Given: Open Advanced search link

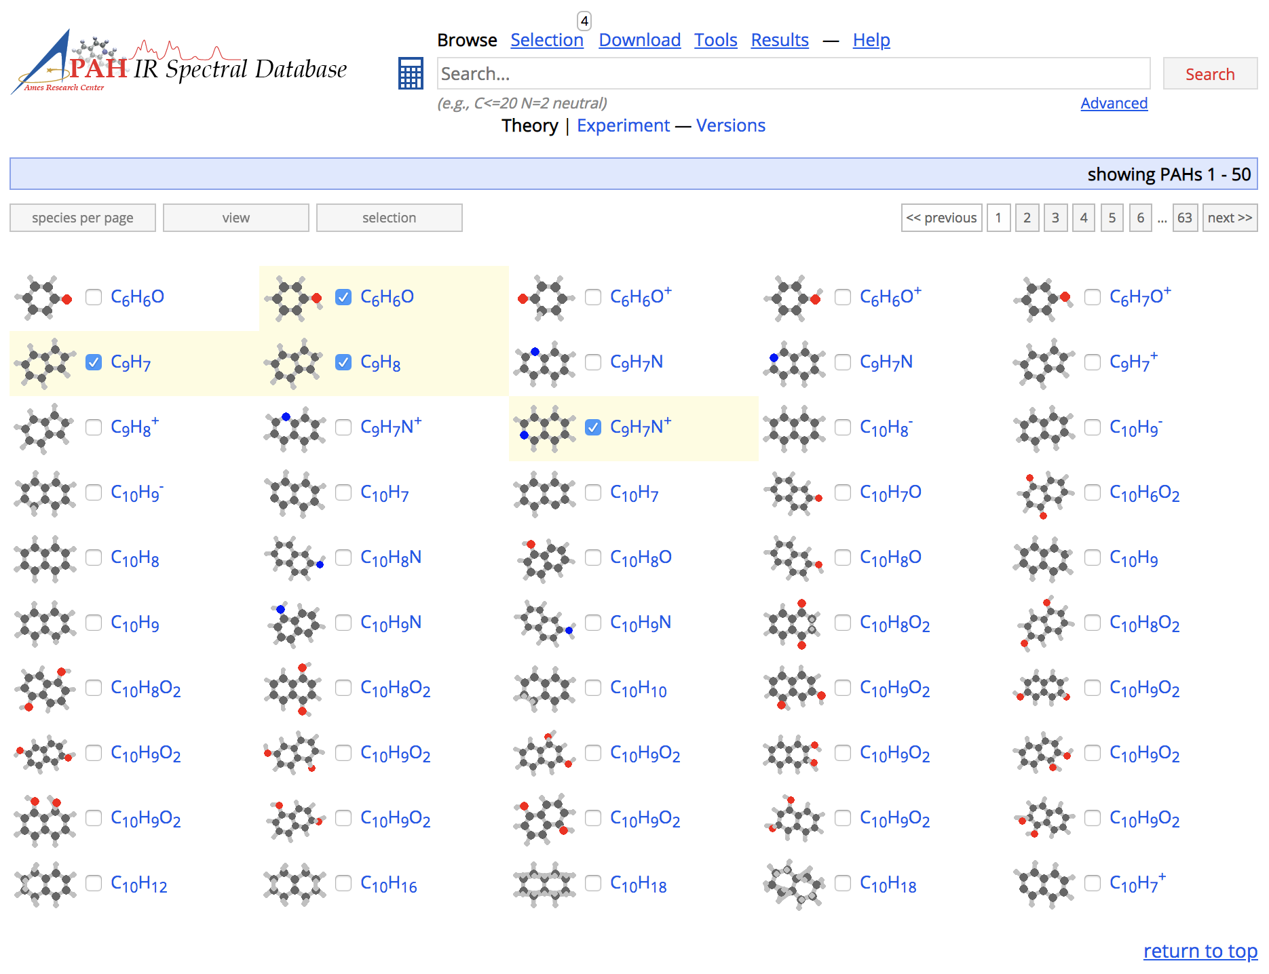Looking at the screenshot, I should point(1114,103).
